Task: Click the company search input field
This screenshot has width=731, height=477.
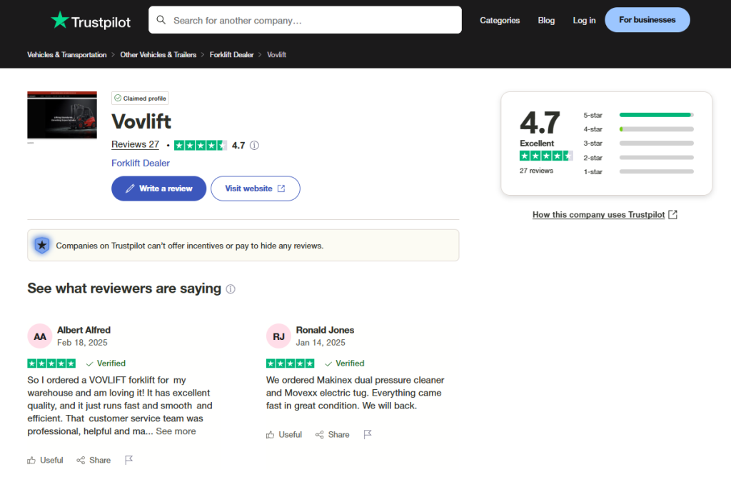Action: point(300,19)
